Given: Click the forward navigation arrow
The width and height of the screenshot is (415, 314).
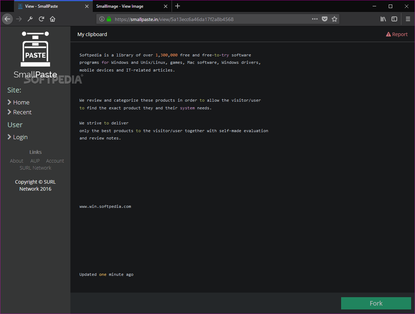Looking at the screenshot, I should [19, 19].
